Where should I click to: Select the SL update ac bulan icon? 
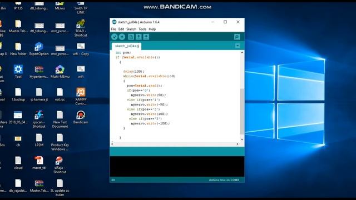pyautogui.click(x=60, y=188)
